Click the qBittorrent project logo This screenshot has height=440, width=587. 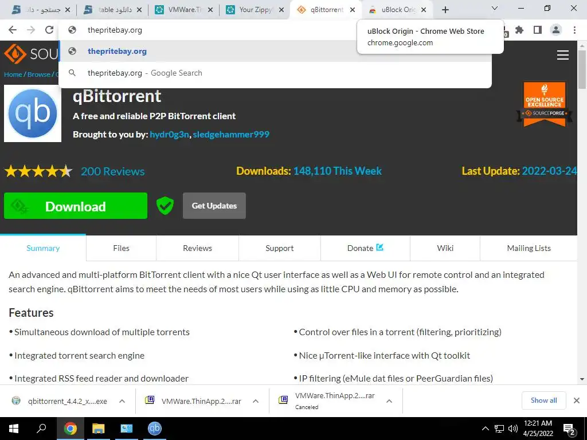(33, 113)
